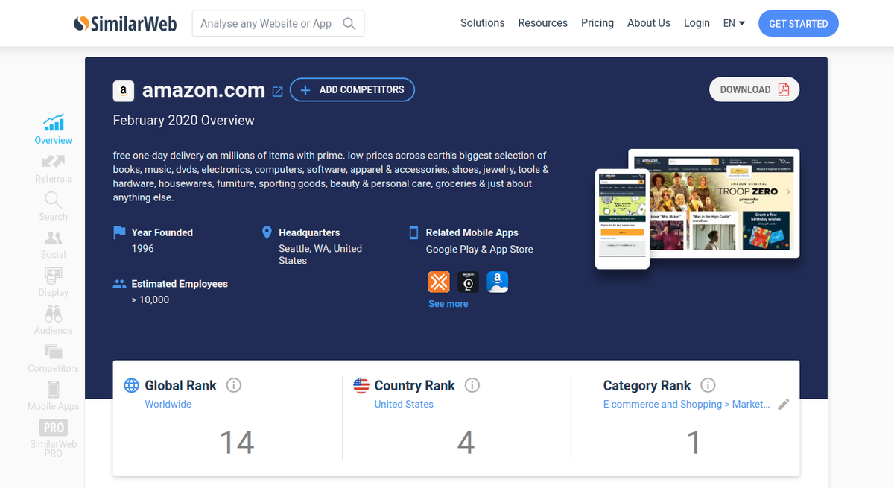Open the Competitors sidebar section
Screen dimensions: 894x488
54,358
